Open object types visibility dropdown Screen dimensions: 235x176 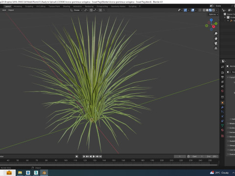180,10
